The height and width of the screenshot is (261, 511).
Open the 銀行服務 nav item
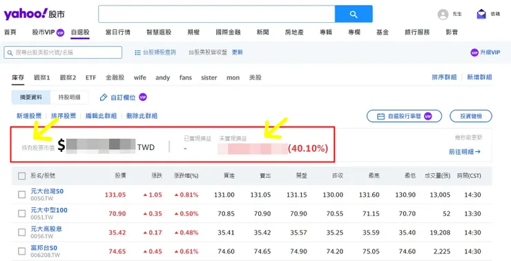coord(417,32)
